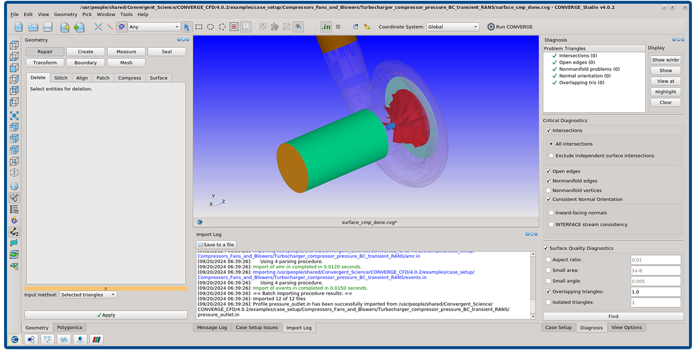Enable the Nonmanifold vertices checkbox
696x350 pixels.
tap(548, 190)
